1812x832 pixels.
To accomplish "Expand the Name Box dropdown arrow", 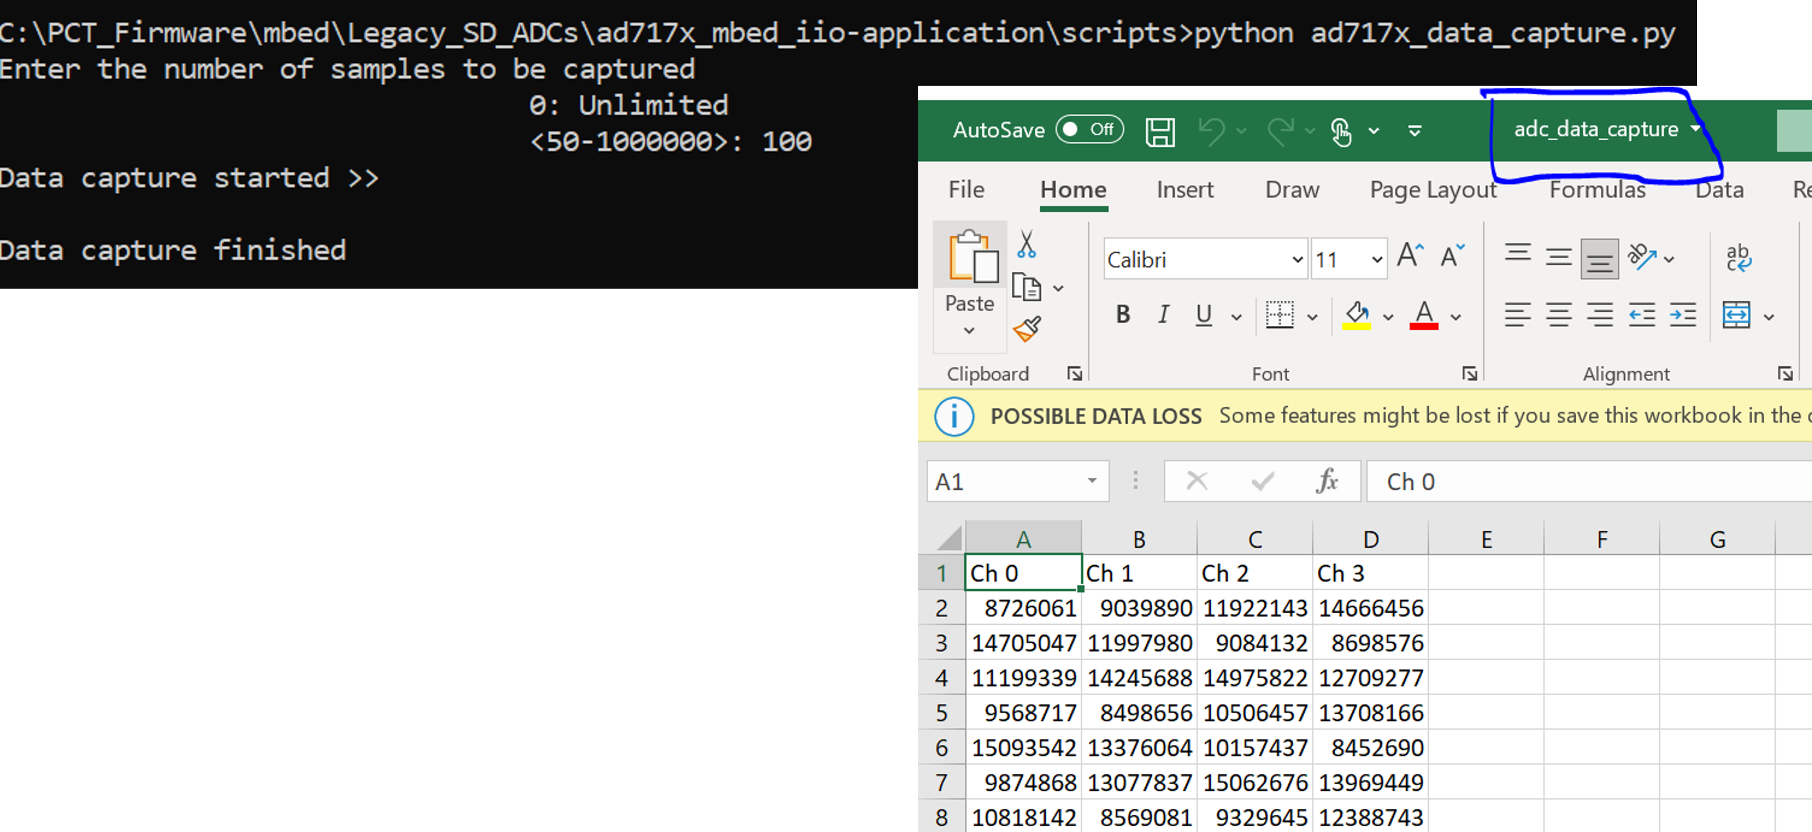I will [1092, 481].
